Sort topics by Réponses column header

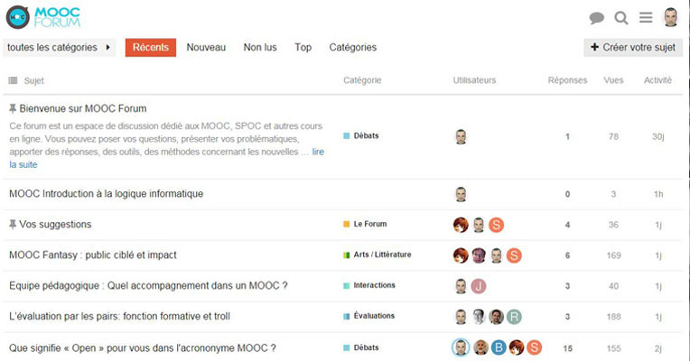tap(567, 80)
